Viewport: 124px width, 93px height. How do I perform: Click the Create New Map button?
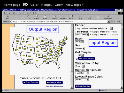click(x=83, y=86)
